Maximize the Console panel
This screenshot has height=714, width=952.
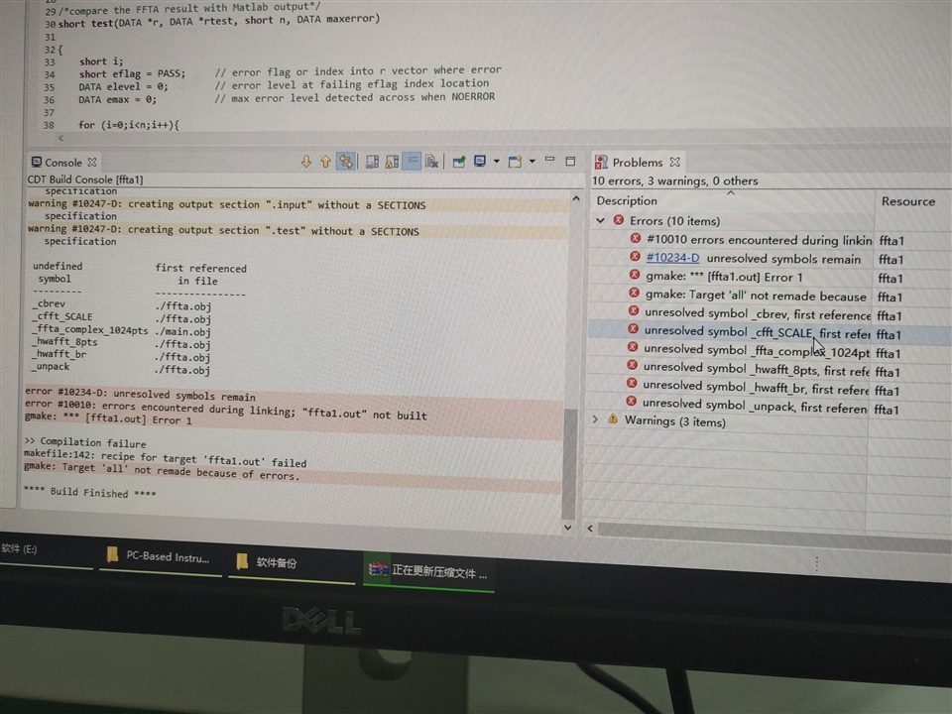tap(570, 161)
